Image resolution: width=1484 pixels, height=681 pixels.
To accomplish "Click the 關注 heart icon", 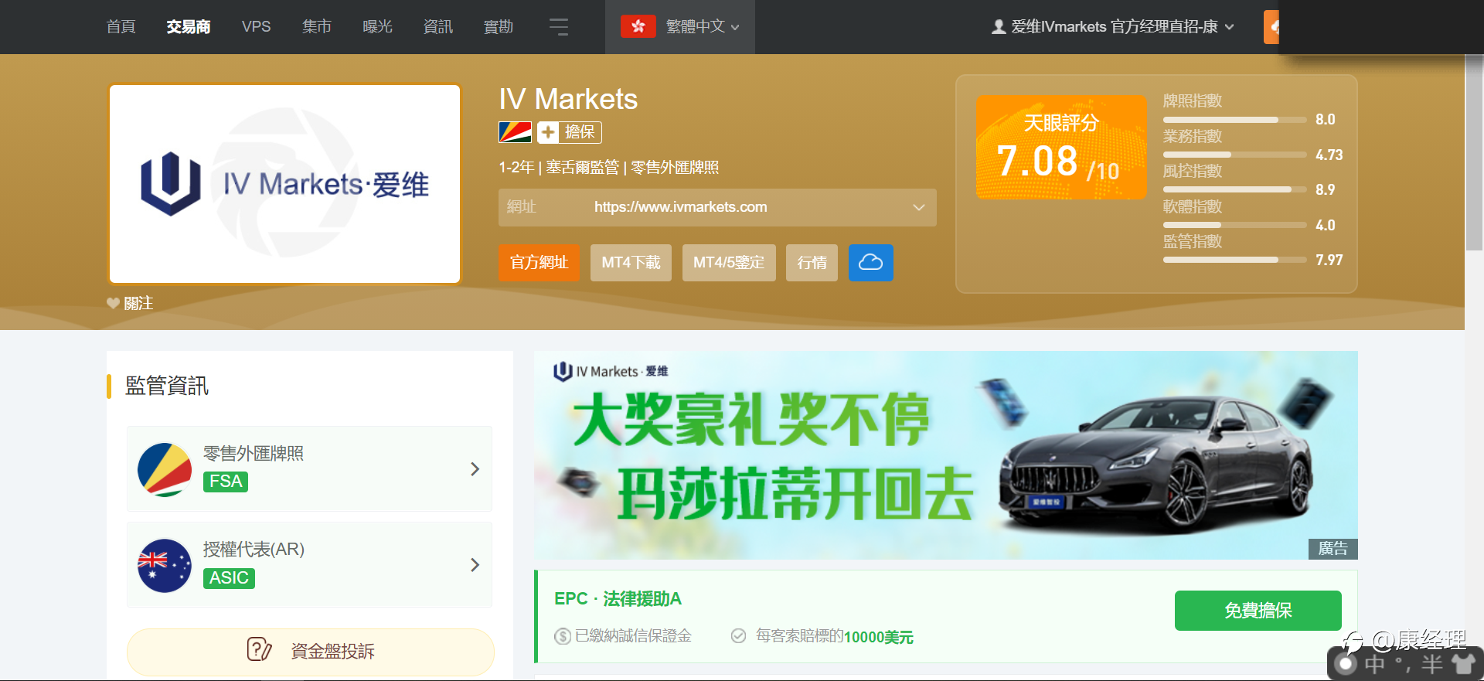I will click(x=113, y=303).
